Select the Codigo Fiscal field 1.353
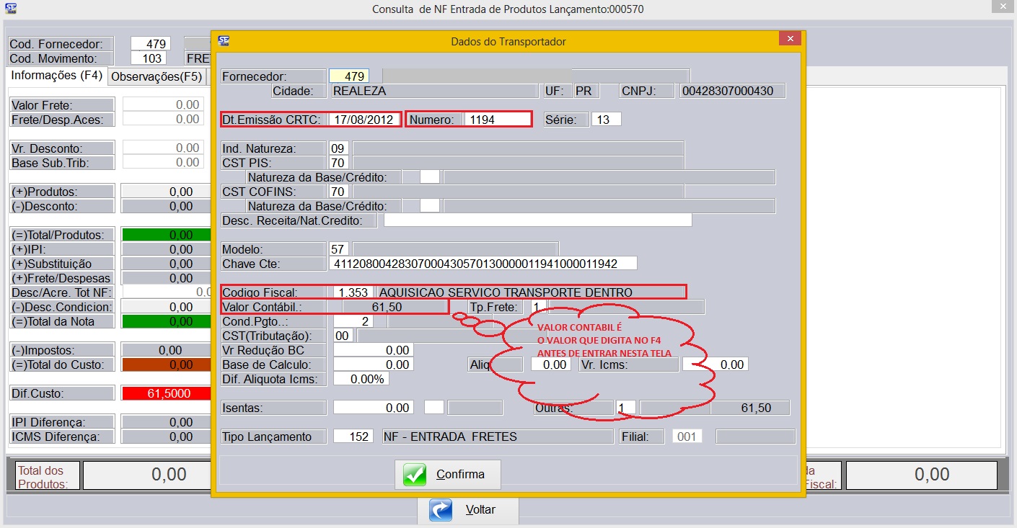Viewport: 1017px width, 528px height. (354, 292)
